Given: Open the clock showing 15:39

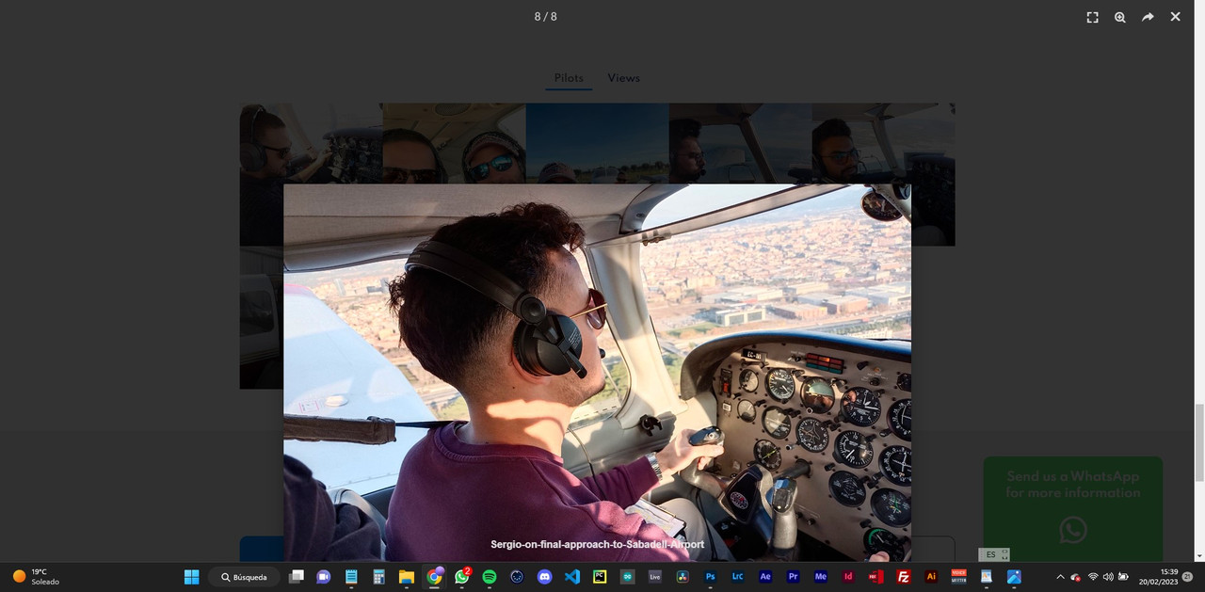Looking at the screenshot, I should pos(1158,577).
